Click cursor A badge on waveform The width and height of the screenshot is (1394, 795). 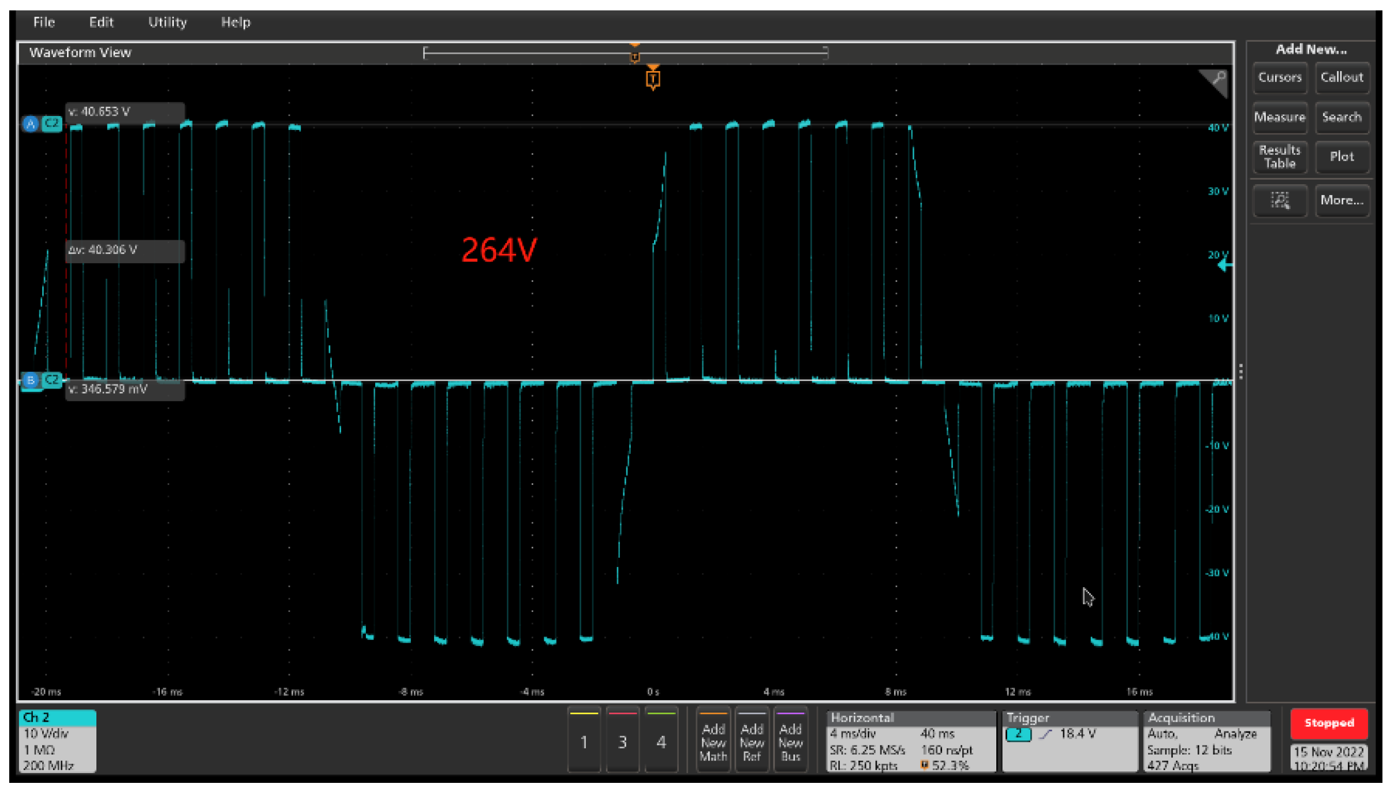[31, 124]
